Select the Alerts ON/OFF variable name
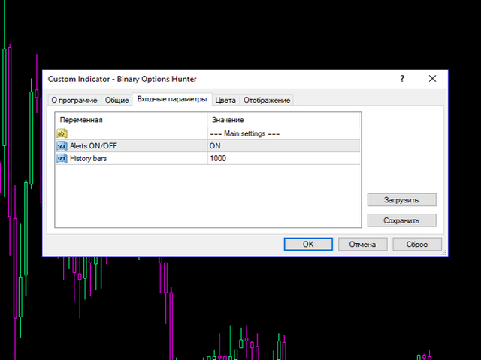 pos(93,146)
